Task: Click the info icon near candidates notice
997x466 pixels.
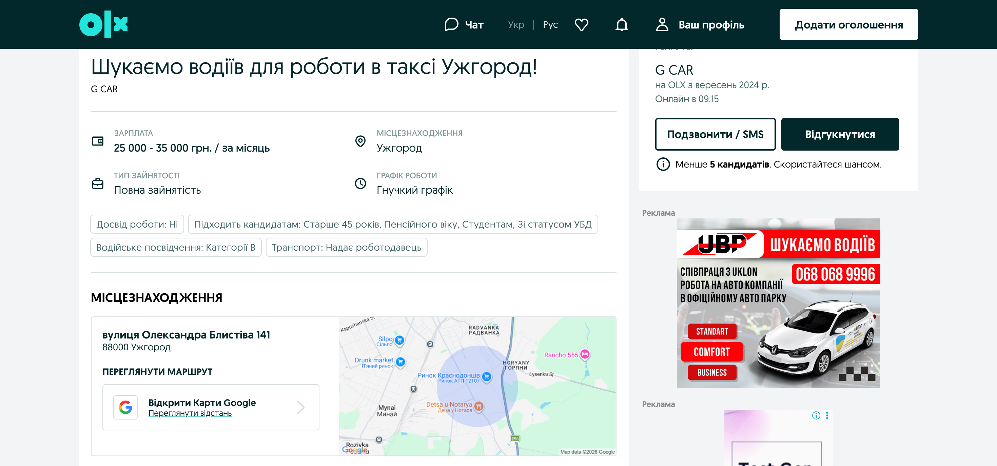Action: 663,164
